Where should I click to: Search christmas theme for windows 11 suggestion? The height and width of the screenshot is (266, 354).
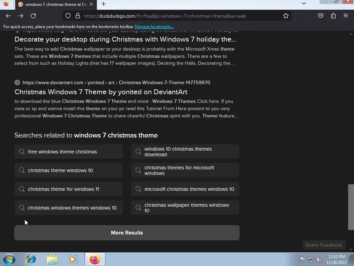(69, 189)
